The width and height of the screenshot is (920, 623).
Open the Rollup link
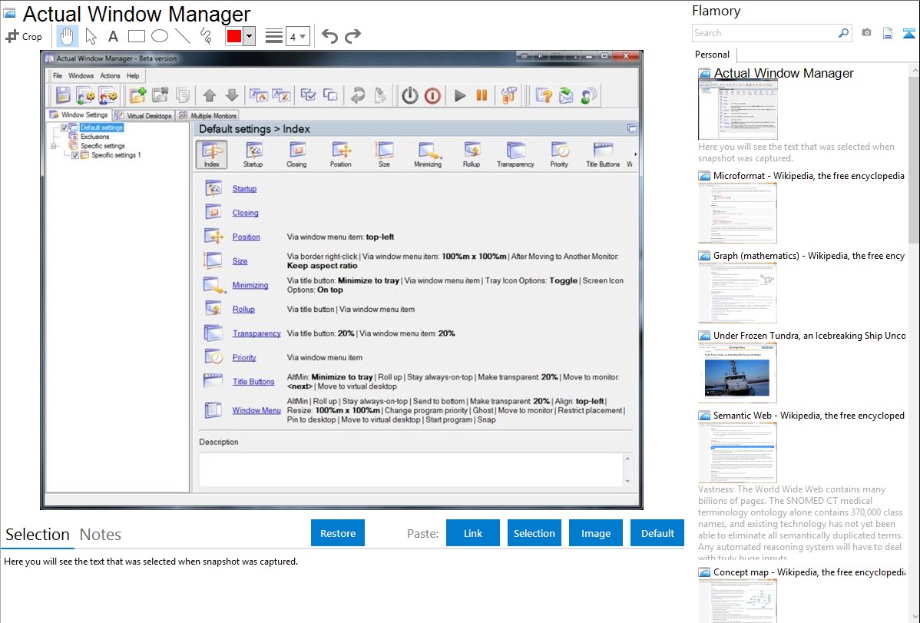click(x=243, y=310)
